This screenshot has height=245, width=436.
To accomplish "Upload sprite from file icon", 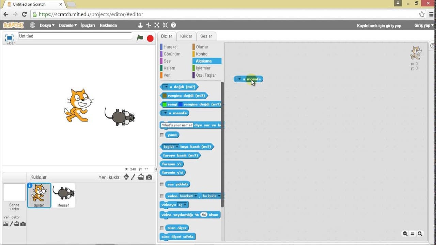I will tap(141, 177).
